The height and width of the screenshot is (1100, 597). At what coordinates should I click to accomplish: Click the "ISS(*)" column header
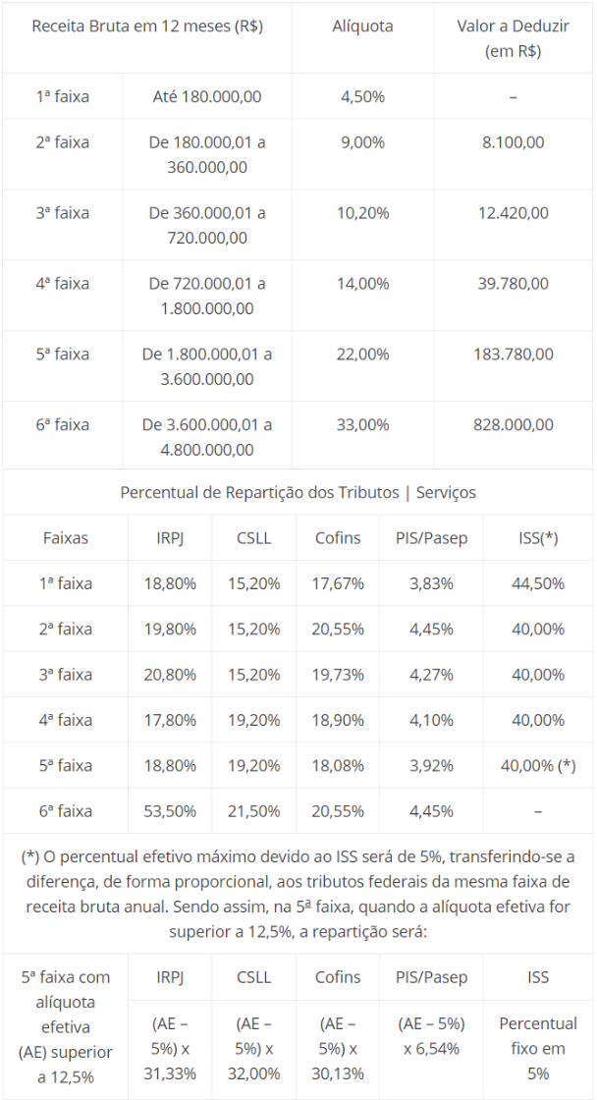[538, 537]
